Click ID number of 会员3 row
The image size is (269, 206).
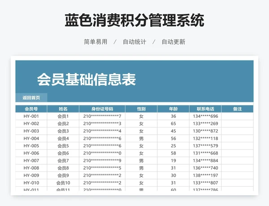[102, 131]
